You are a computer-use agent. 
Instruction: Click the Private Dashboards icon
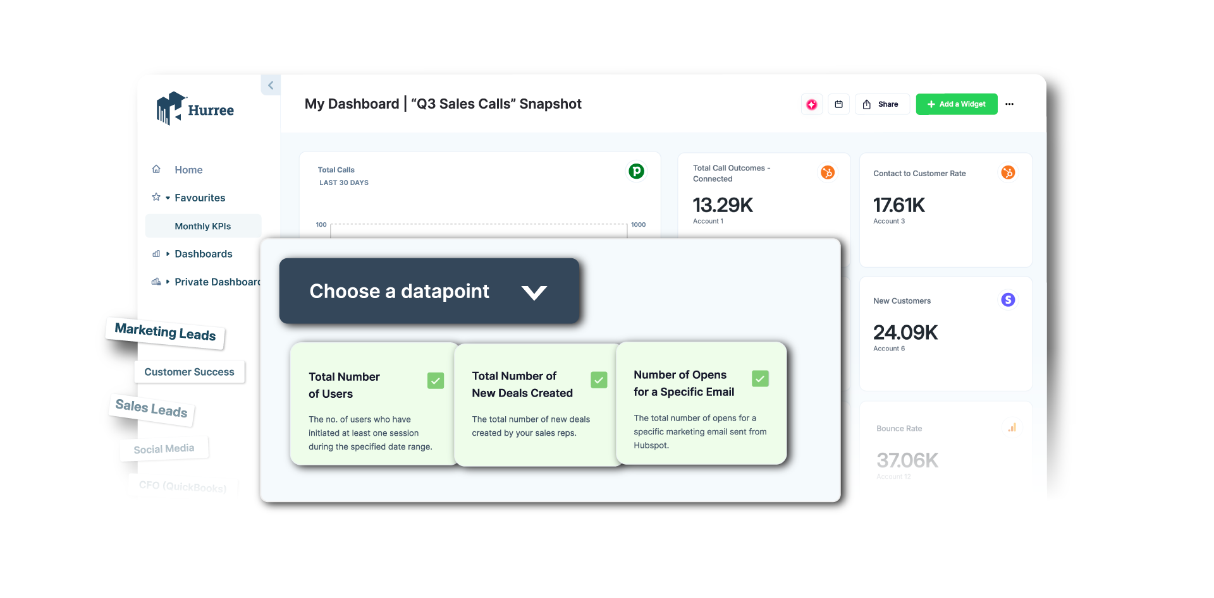pyautogui.click(x=156, y=282)
